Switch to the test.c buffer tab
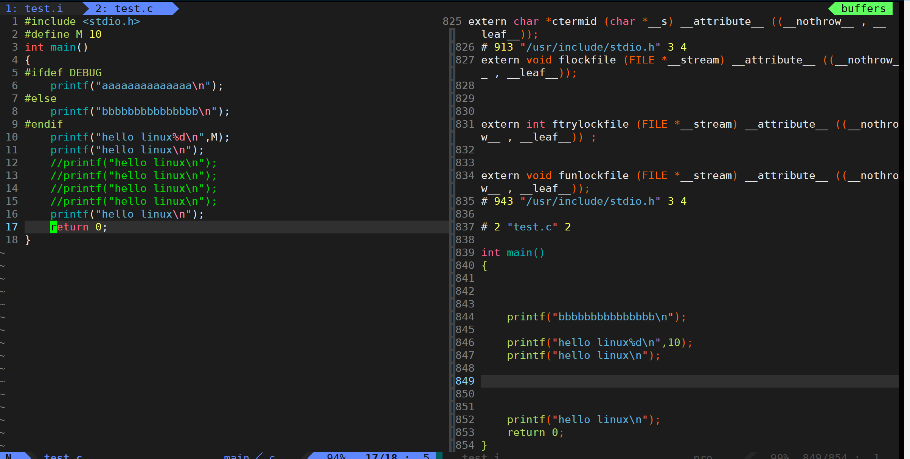 coord(124,8)
